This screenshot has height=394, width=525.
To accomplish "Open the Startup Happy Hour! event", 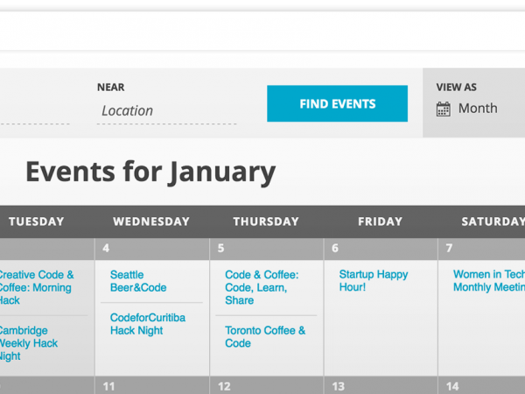I will tap(374, 281).
